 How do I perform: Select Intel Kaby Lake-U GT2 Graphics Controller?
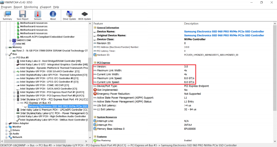[54, 65]
